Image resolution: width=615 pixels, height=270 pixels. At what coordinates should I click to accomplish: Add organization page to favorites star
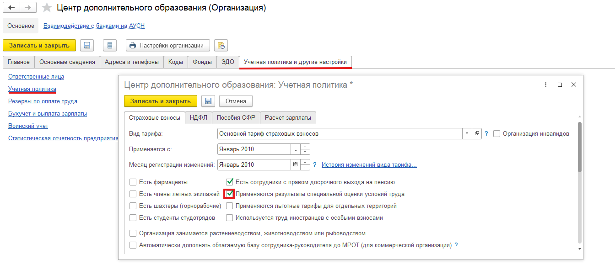click(x=46, y=8)
